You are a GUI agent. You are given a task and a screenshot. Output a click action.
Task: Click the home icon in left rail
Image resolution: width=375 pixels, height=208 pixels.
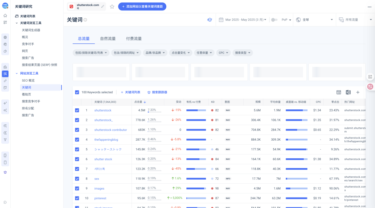[5, 16]
